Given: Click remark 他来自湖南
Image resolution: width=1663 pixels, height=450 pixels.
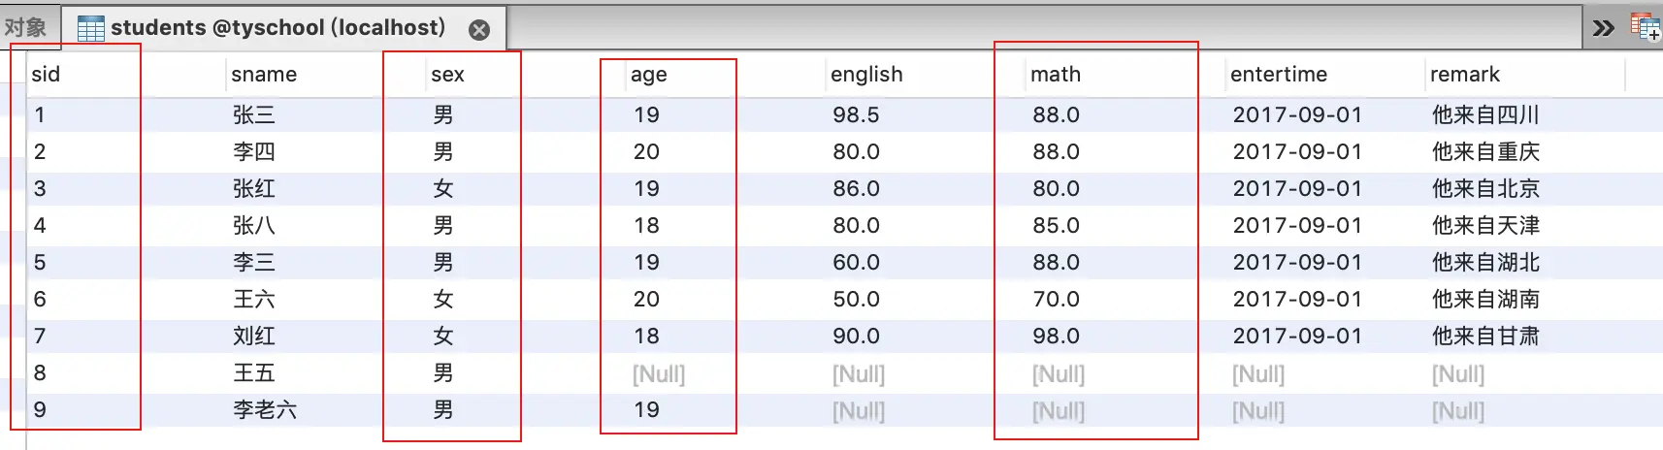Looking at the screenshot, I should click(1485, 300).
